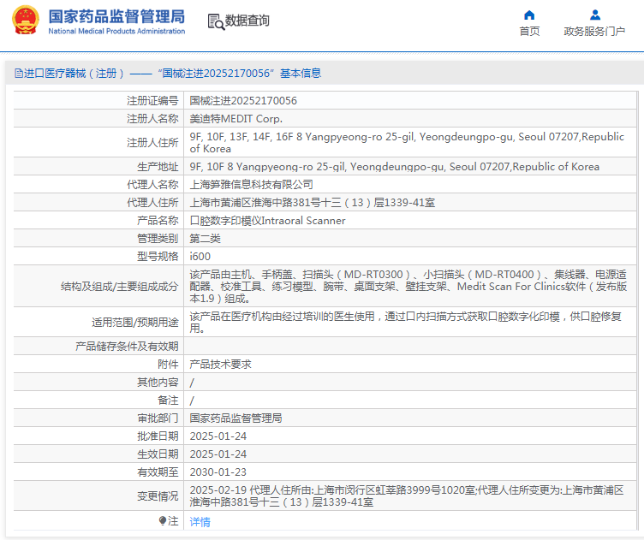Click the 审批部门 value 国家药品监督管理局

tap(236, 418)
